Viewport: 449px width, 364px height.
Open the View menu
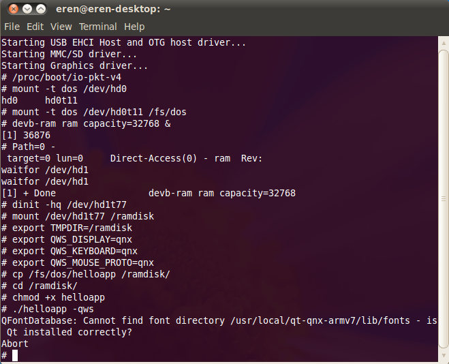pos(61,27)
